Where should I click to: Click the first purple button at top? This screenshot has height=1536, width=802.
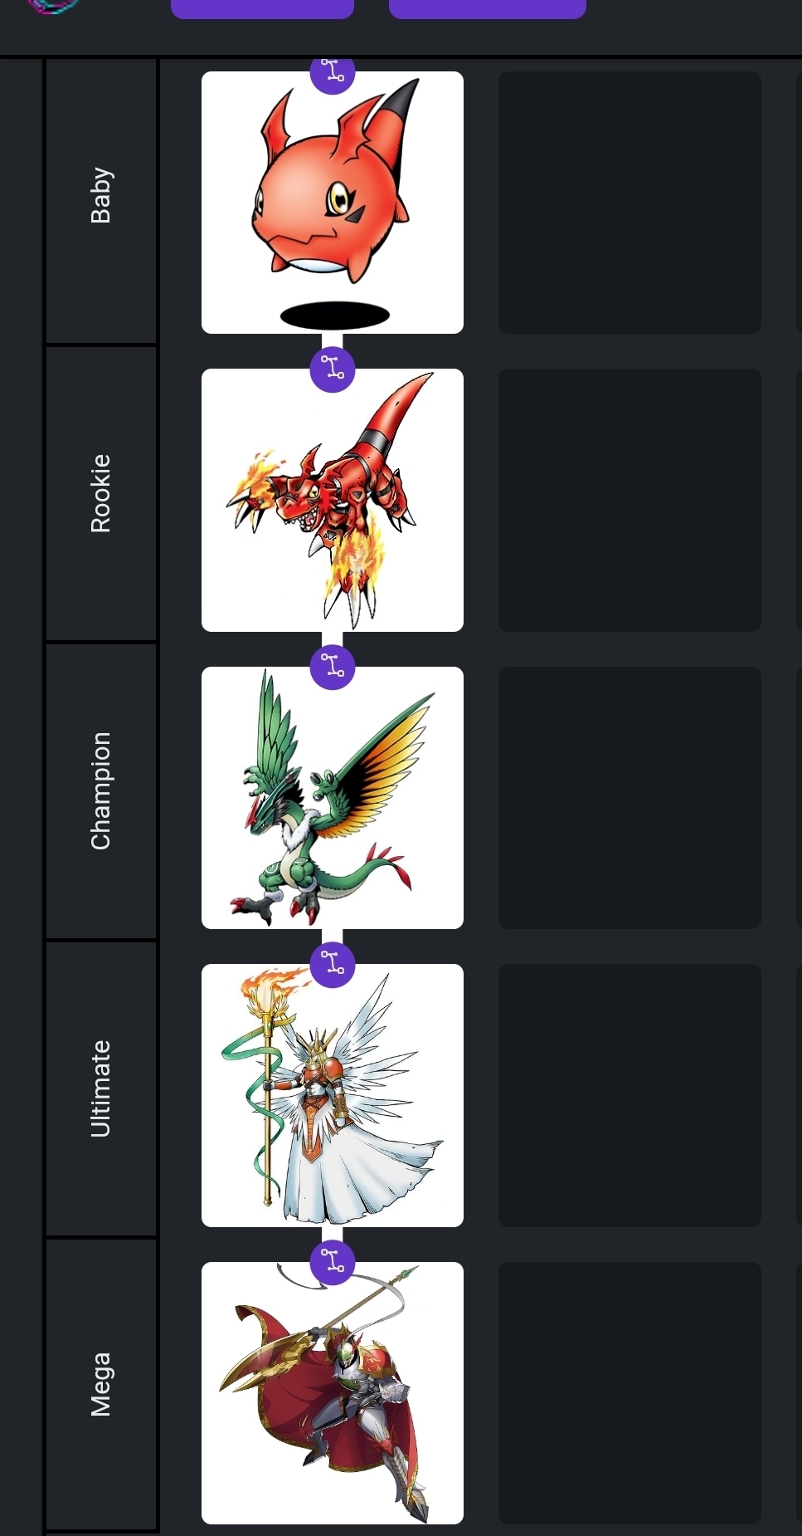262,8
